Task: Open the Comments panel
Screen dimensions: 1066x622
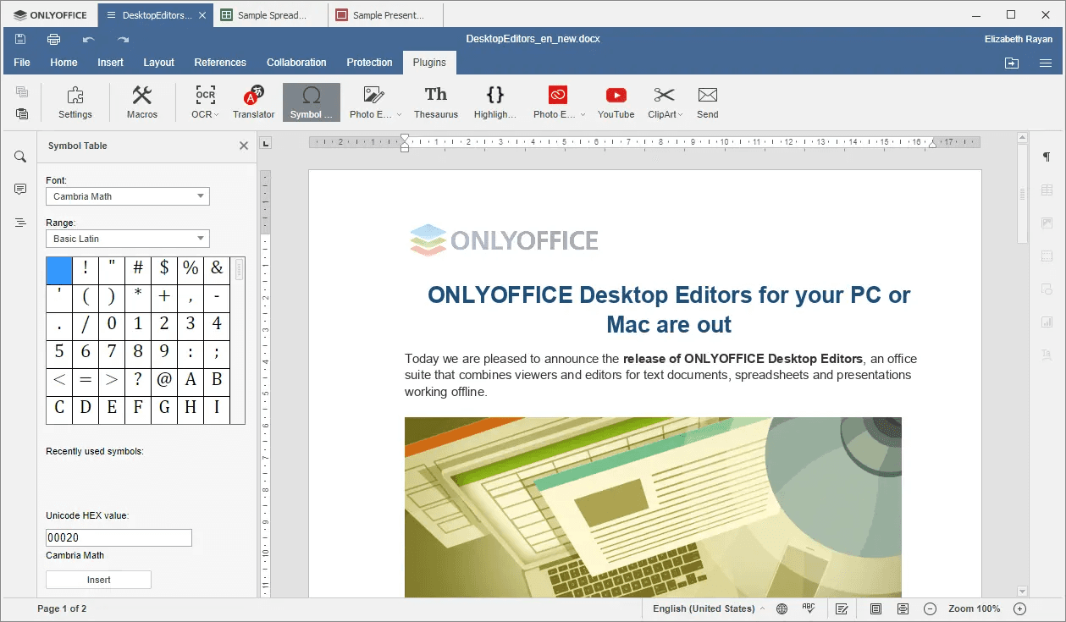Action: click(x=19, y=189)
